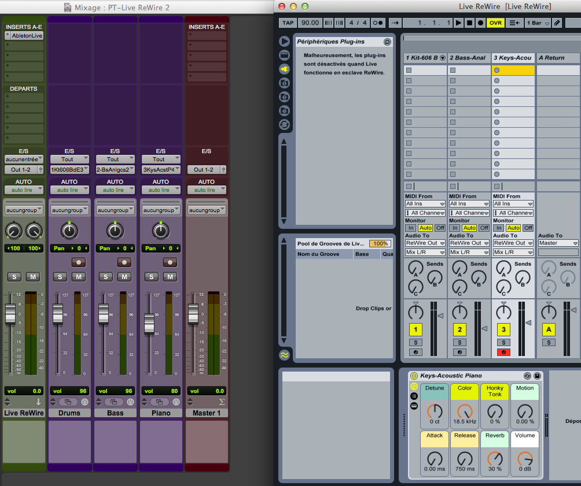The image size is (581, 486).
Task: Click the TAP tempo button in Live
Action: pos(288,23)
